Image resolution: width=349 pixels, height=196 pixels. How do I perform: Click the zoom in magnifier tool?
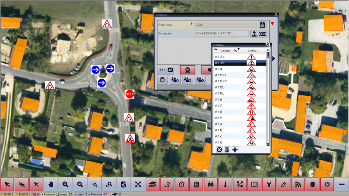pyautogui.click(x=65, y=184)
